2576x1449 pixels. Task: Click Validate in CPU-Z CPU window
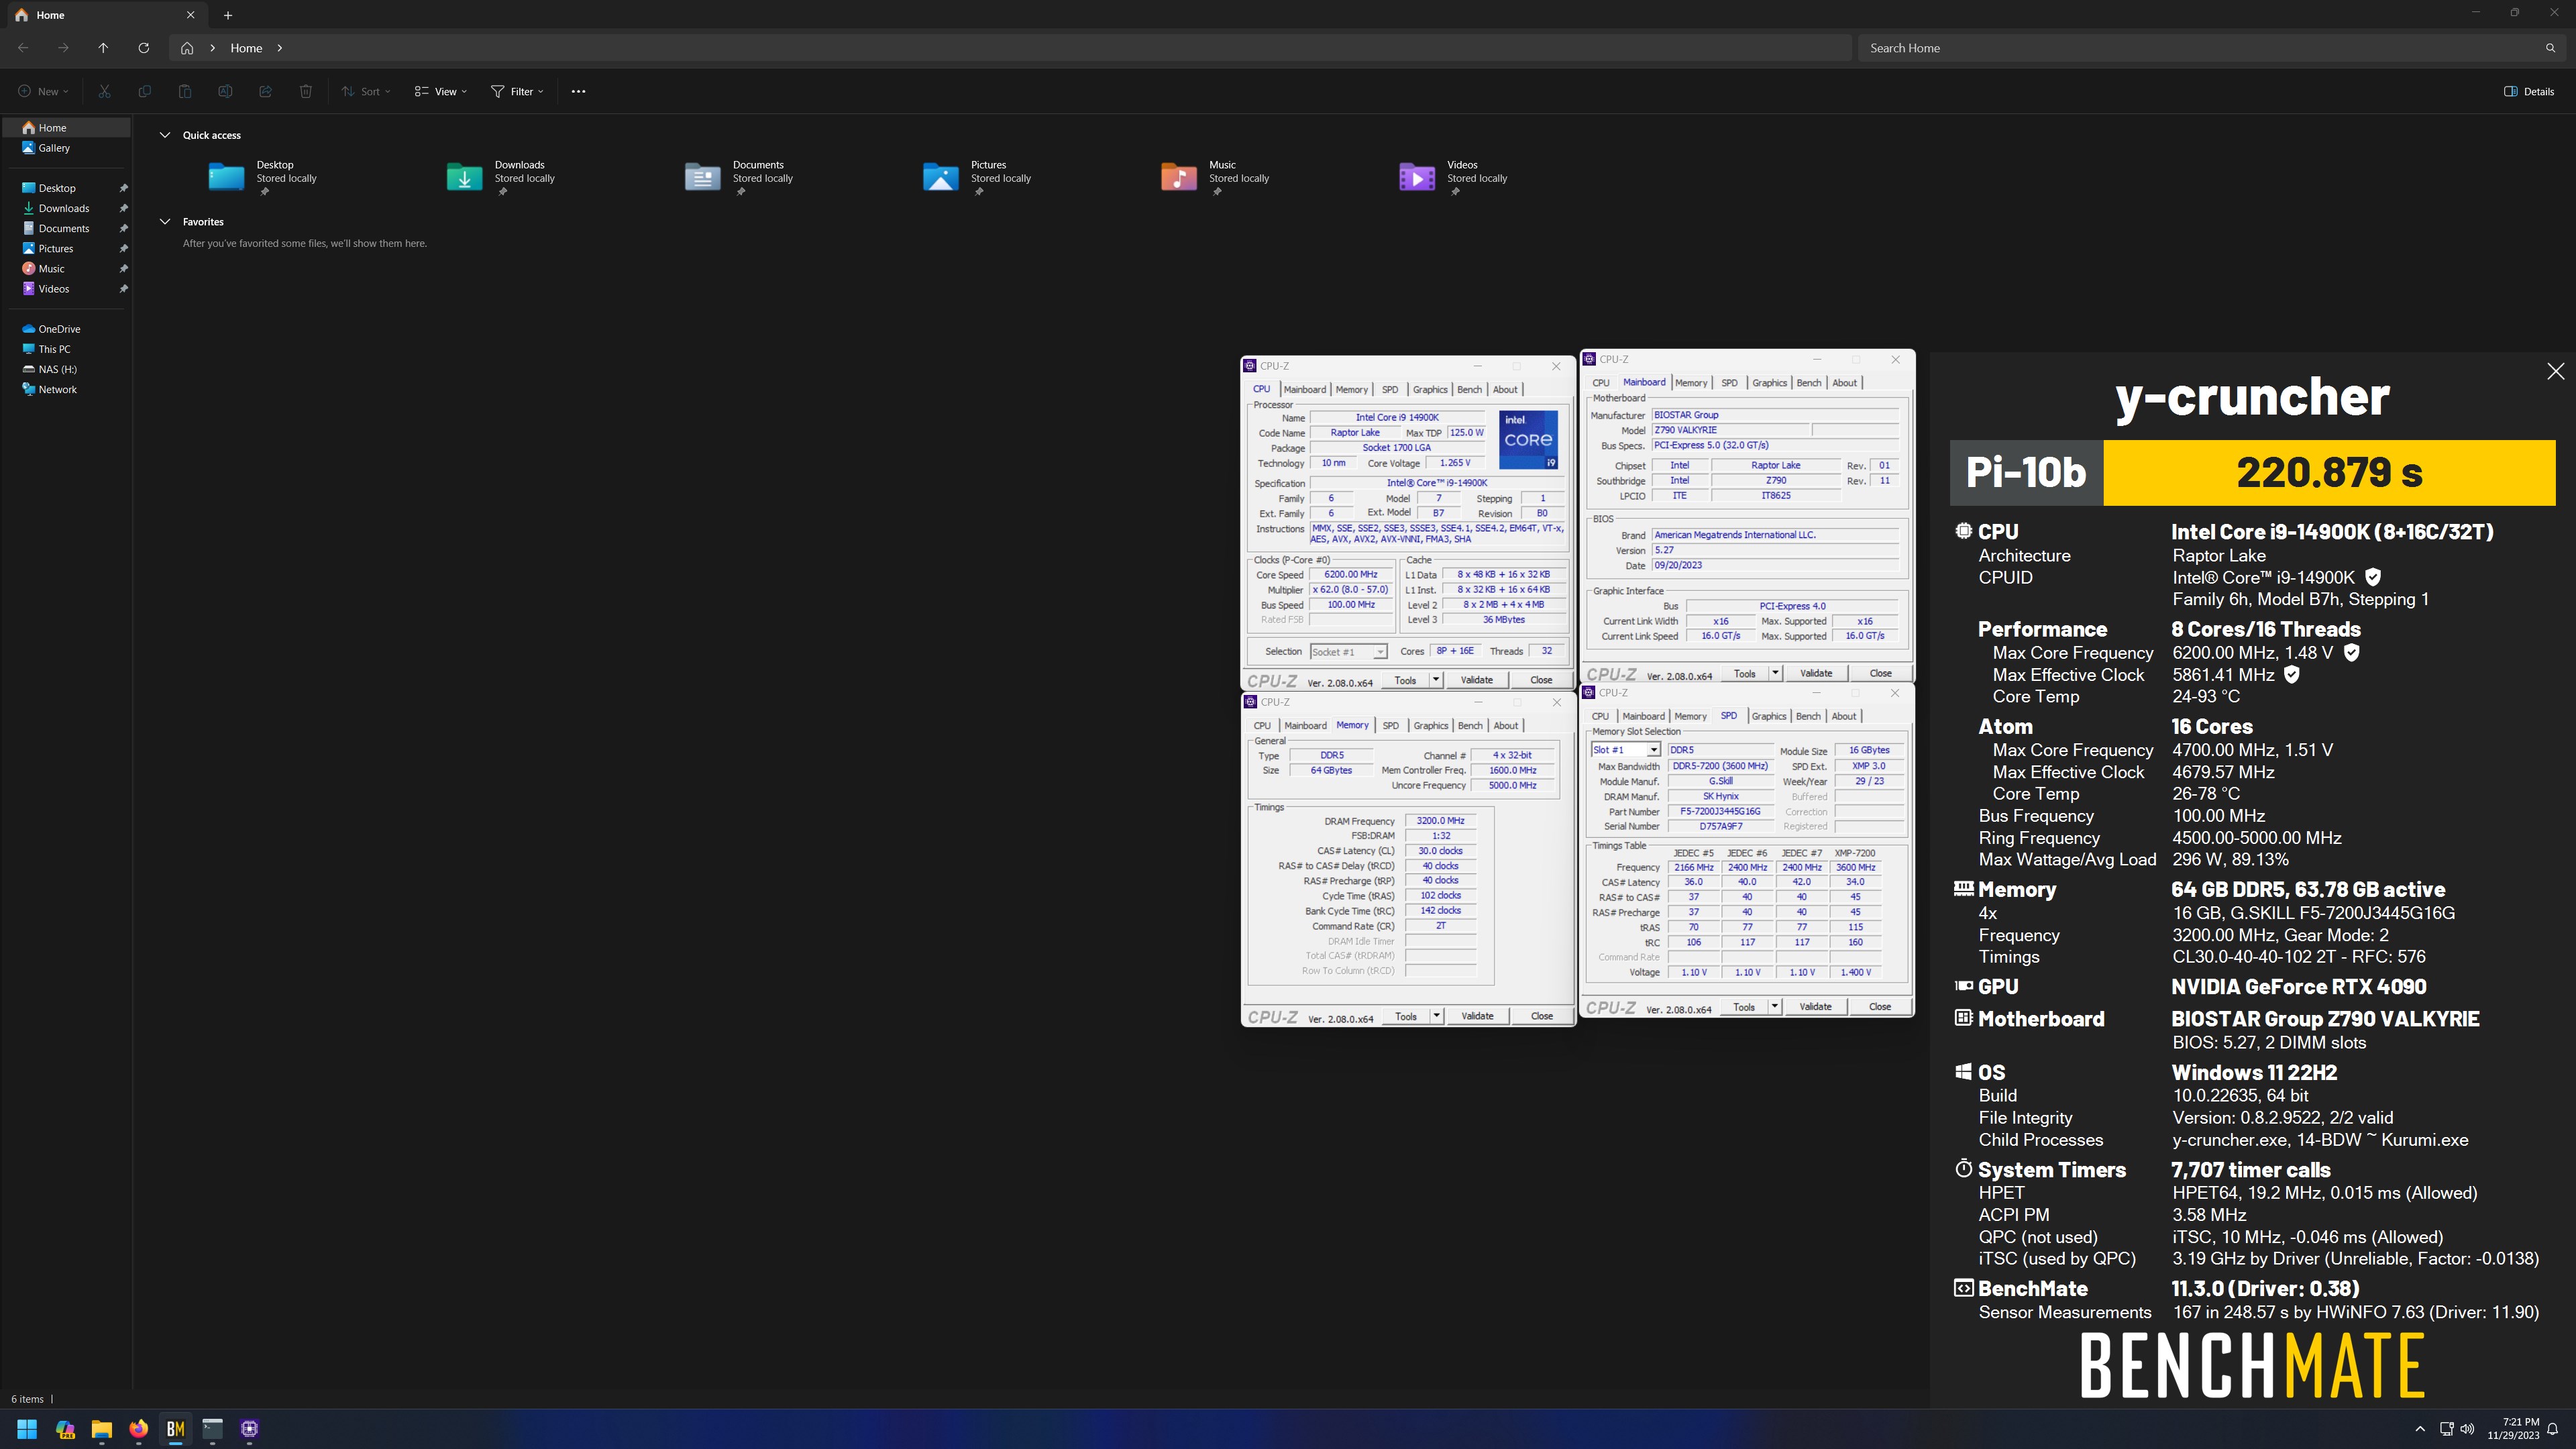coord(1477,680)
